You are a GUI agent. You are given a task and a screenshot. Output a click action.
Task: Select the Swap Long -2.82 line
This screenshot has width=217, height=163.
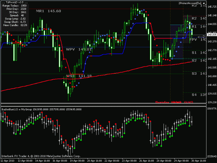coord(15,19)
